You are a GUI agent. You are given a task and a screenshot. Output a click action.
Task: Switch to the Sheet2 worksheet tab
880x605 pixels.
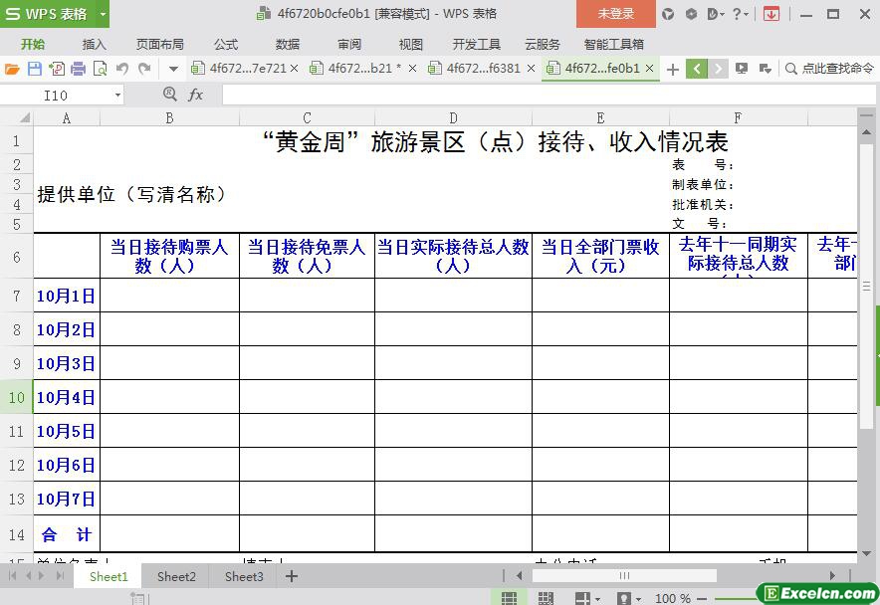click(x=176, y=576)
